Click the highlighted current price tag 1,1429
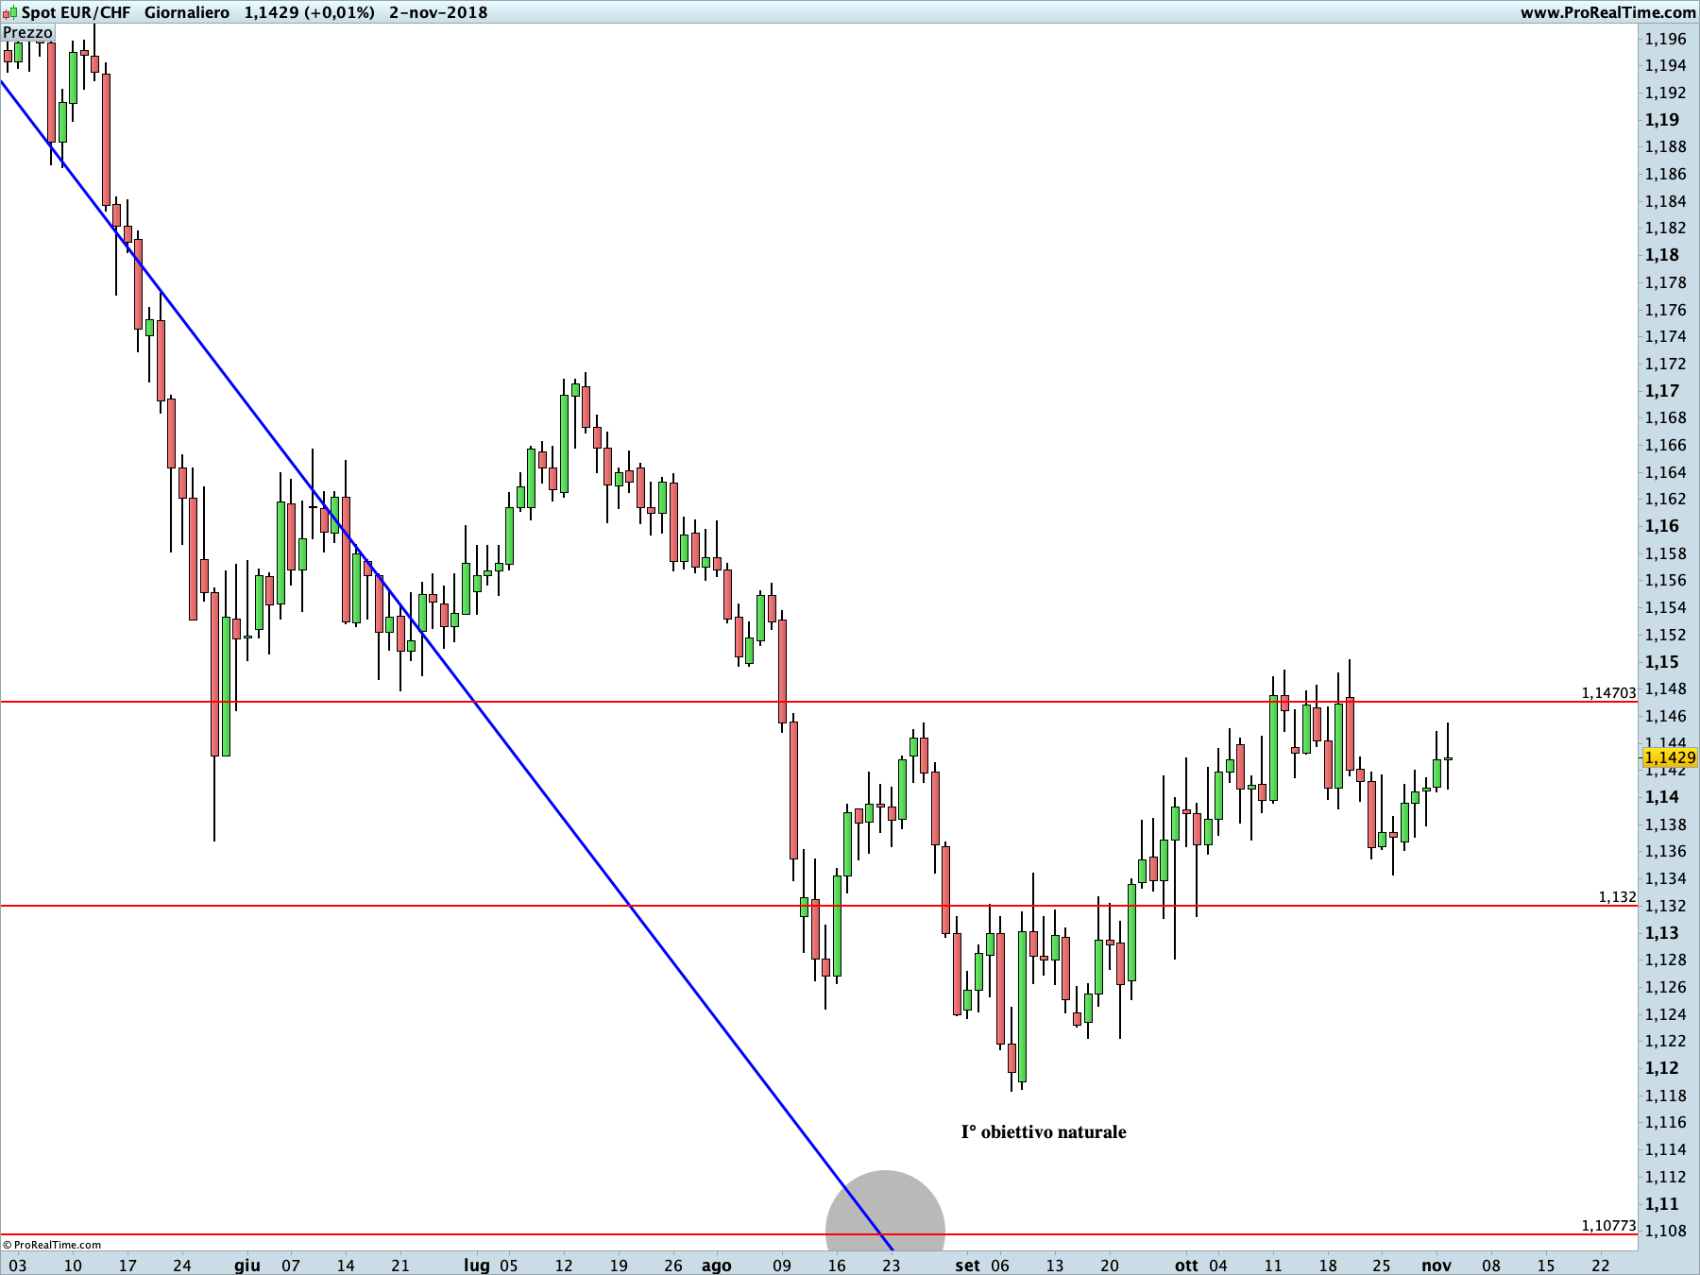The width and height of the screenshot is (1700, 1275). [1670, 757]
